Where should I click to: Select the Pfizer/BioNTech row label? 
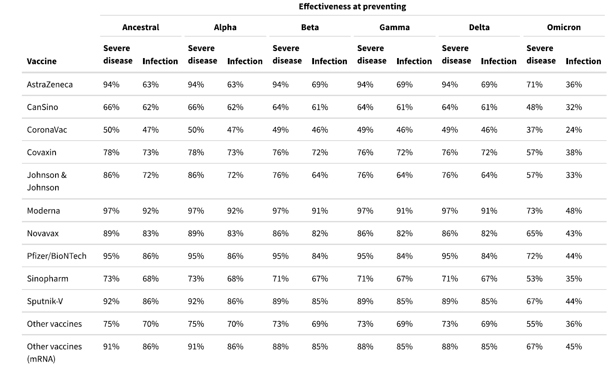coord(57,256)
